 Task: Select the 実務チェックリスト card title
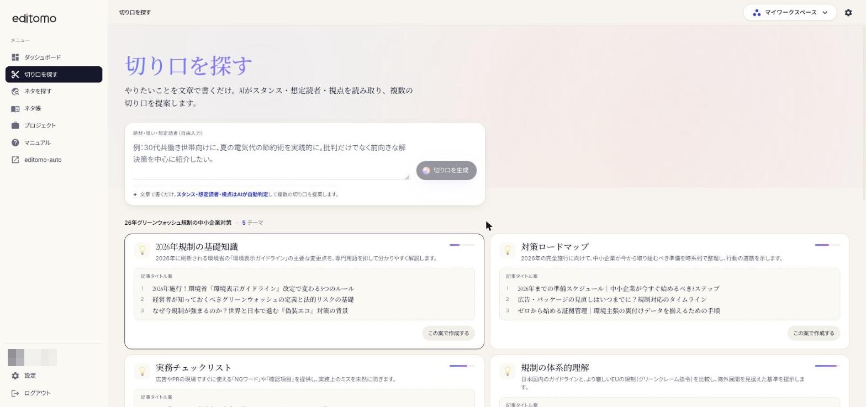pos(193,368)
